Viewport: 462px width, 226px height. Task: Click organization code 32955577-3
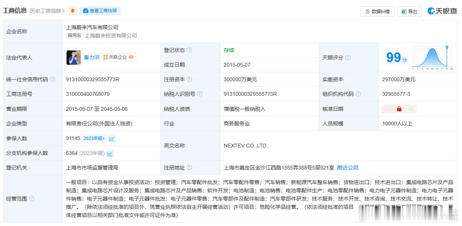(396, 94)
